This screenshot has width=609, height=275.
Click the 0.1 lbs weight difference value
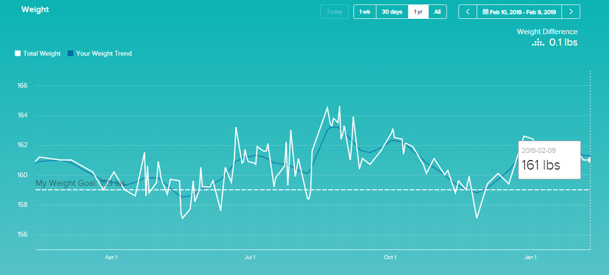click(x=563, y=42)
